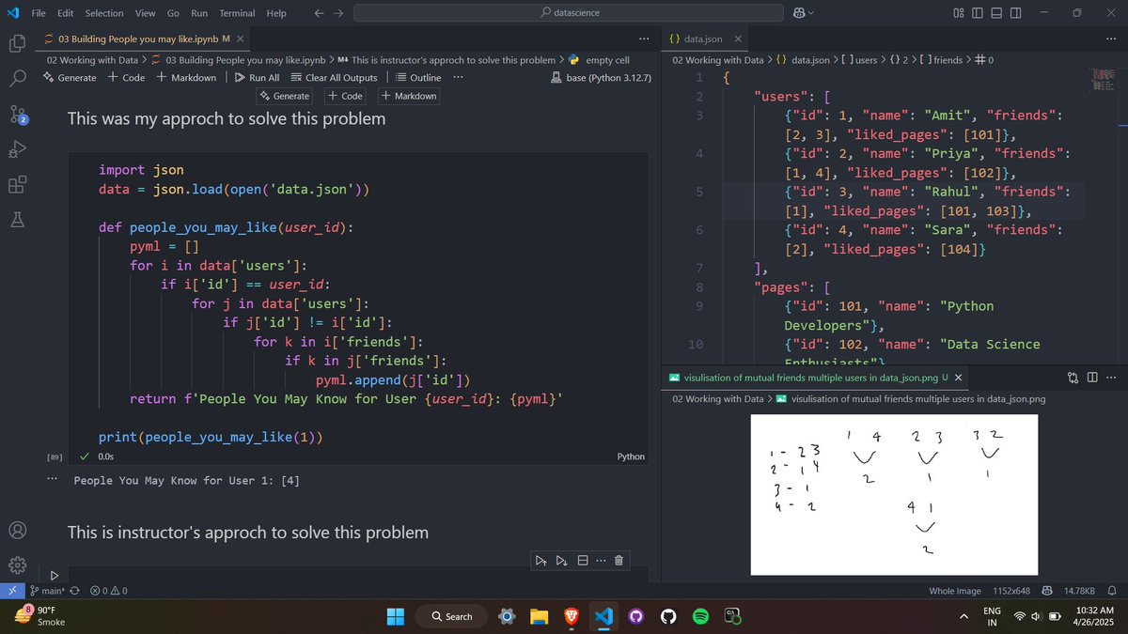Open the Help menu
Screen dimensions: 1128x634
click(x=276, y=13)
